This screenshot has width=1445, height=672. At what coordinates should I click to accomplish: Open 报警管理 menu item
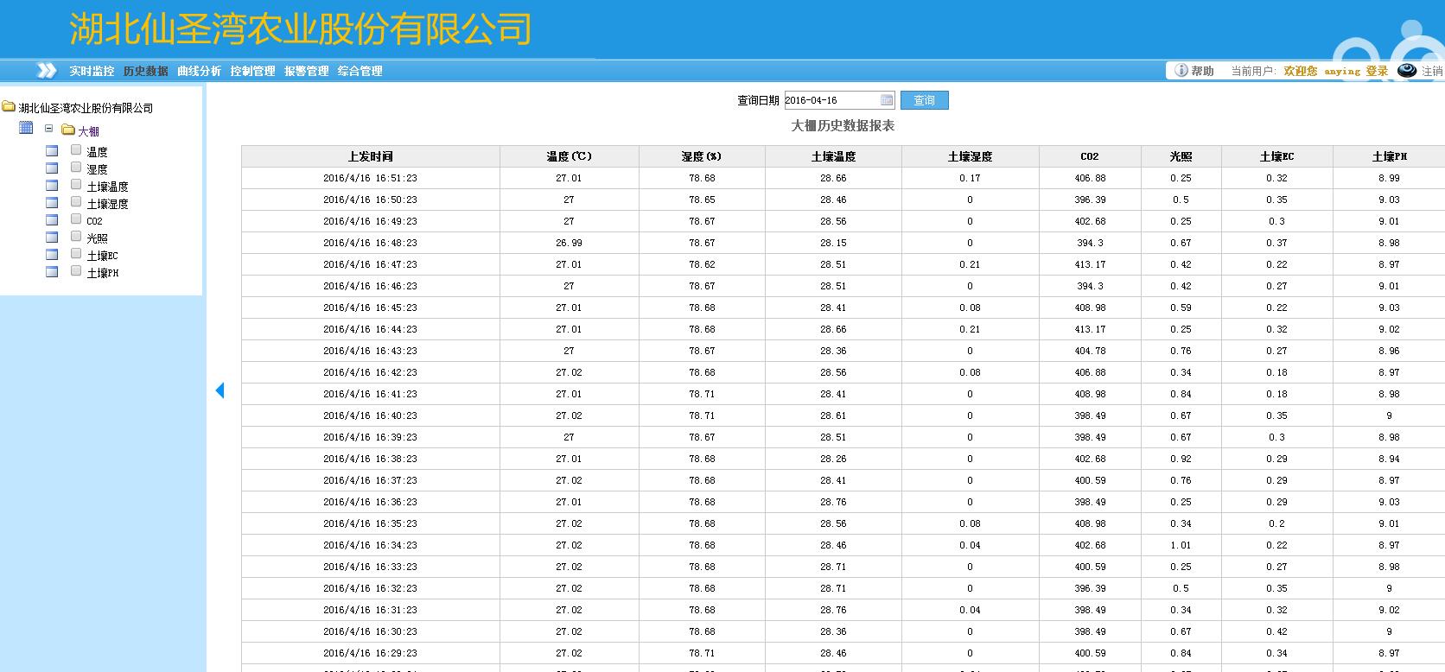pos(306,71)
